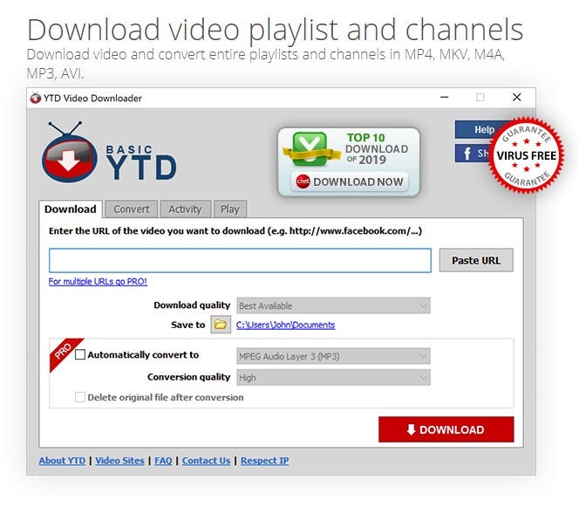Click the red DOWNLOAD button
This screenshot has height=507, width=579.
coord(446,429)
